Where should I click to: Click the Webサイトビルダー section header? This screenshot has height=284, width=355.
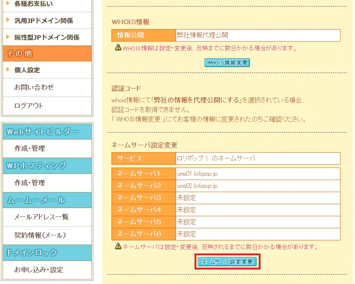click(x=47, y=132)
